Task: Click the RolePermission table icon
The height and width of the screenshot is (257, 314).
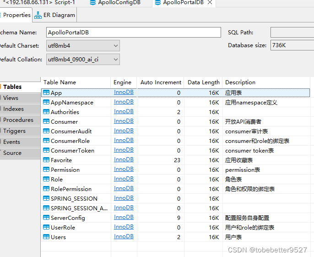Action: [46, 189]
